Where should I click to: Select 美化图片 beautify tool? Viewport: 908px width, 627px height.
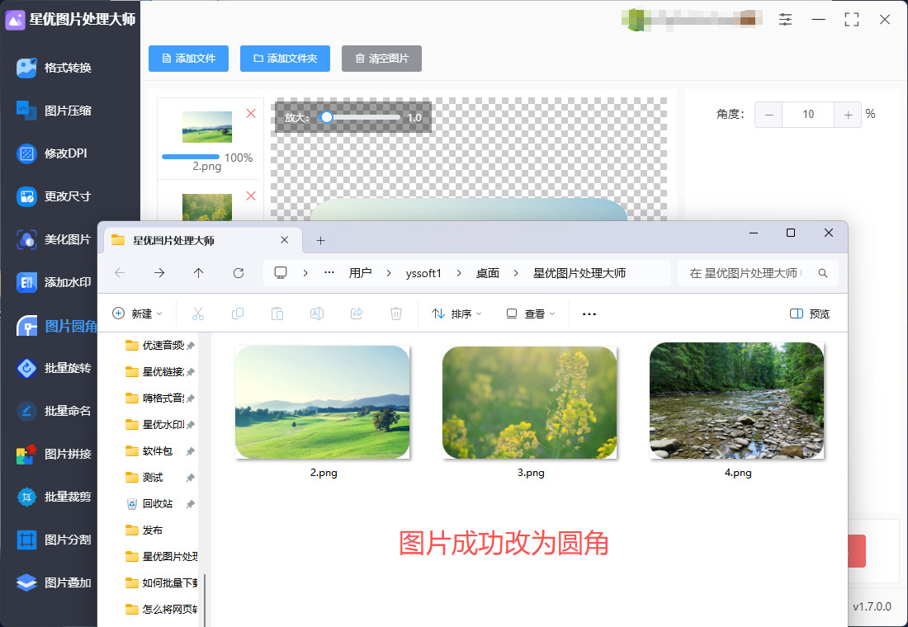[54, 239]
